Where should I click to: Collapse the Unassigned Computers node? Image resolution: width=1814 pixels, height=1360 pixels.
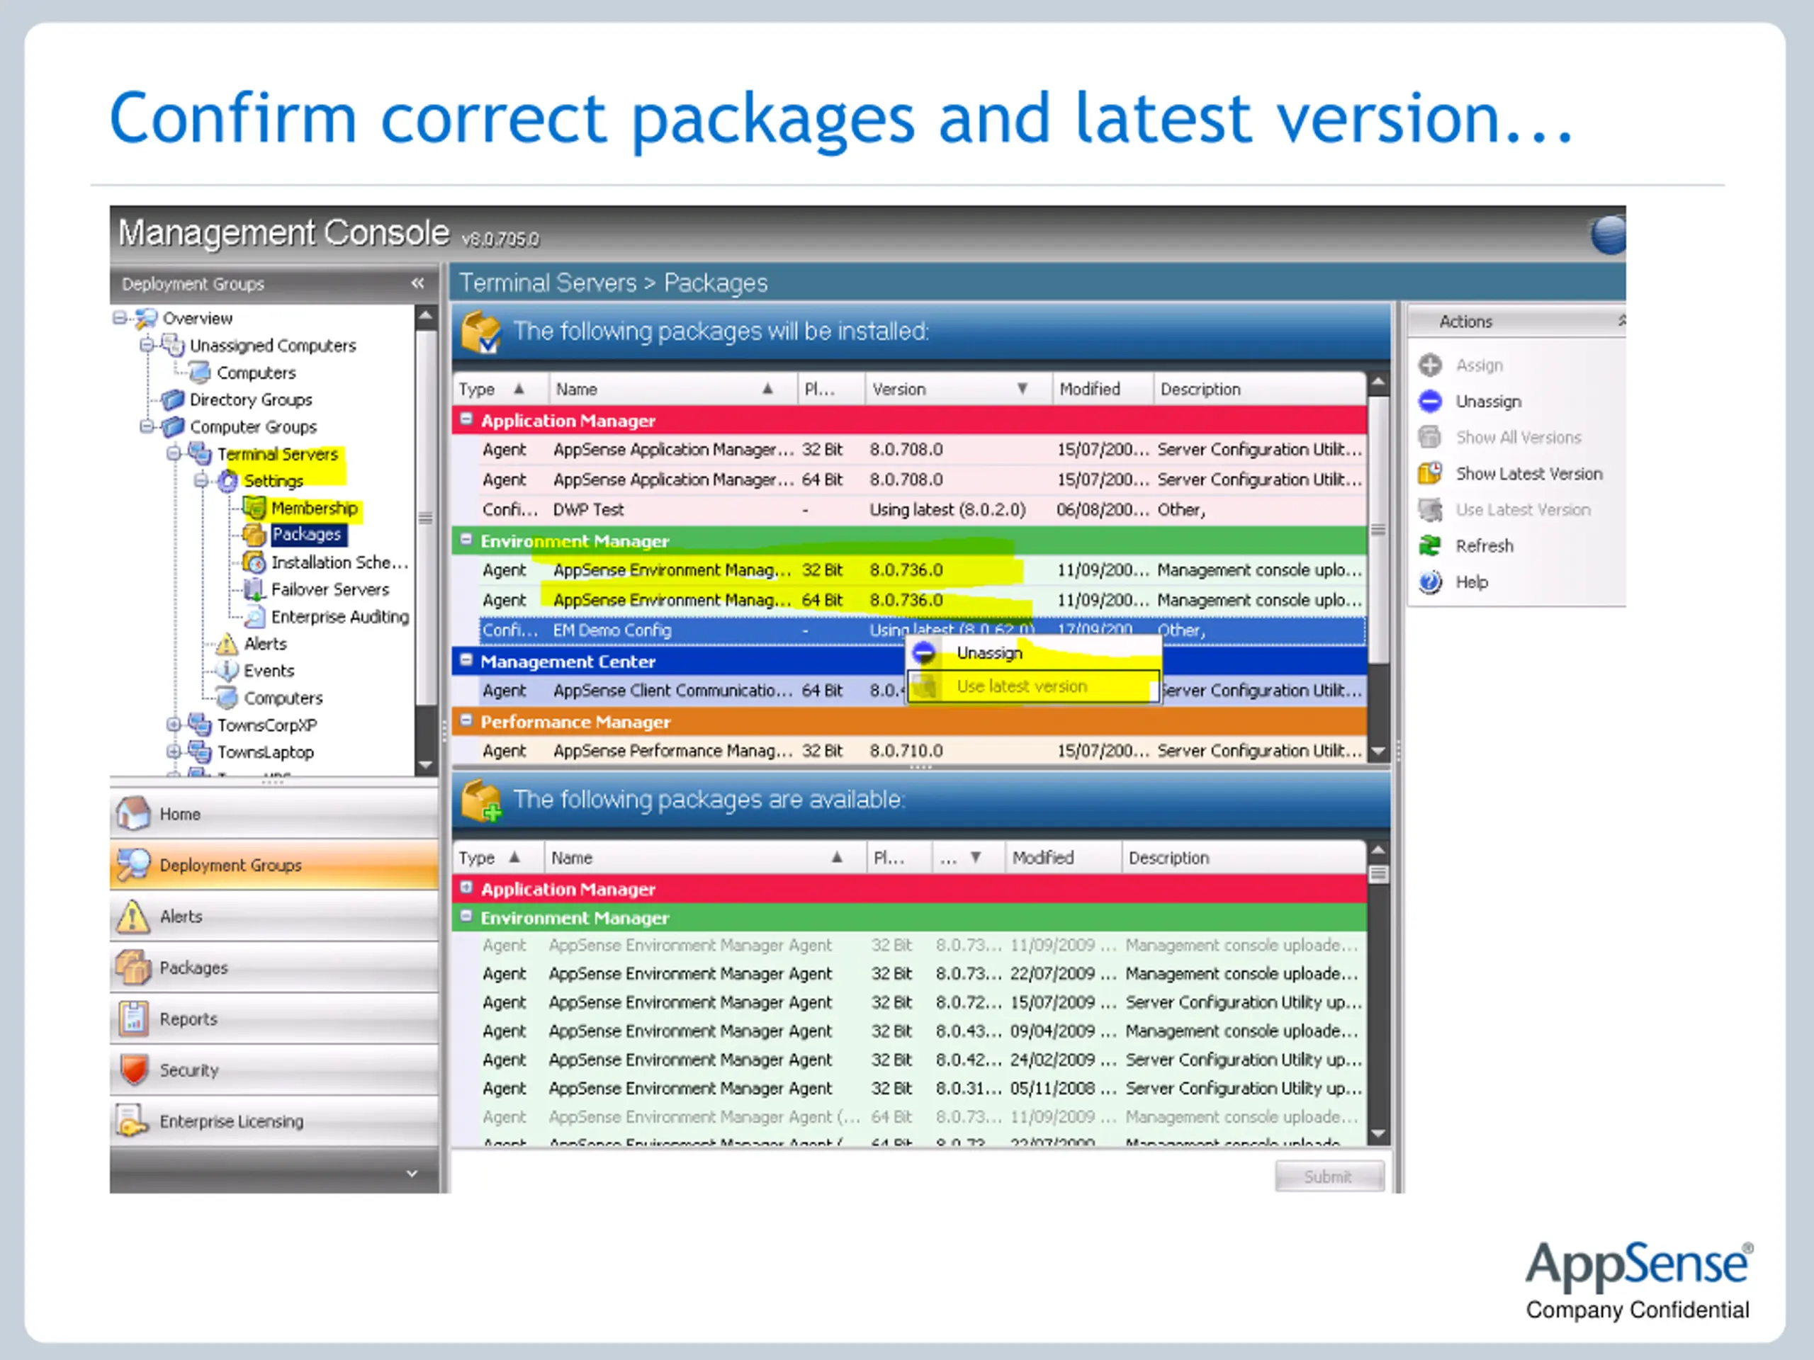(147, 345)
